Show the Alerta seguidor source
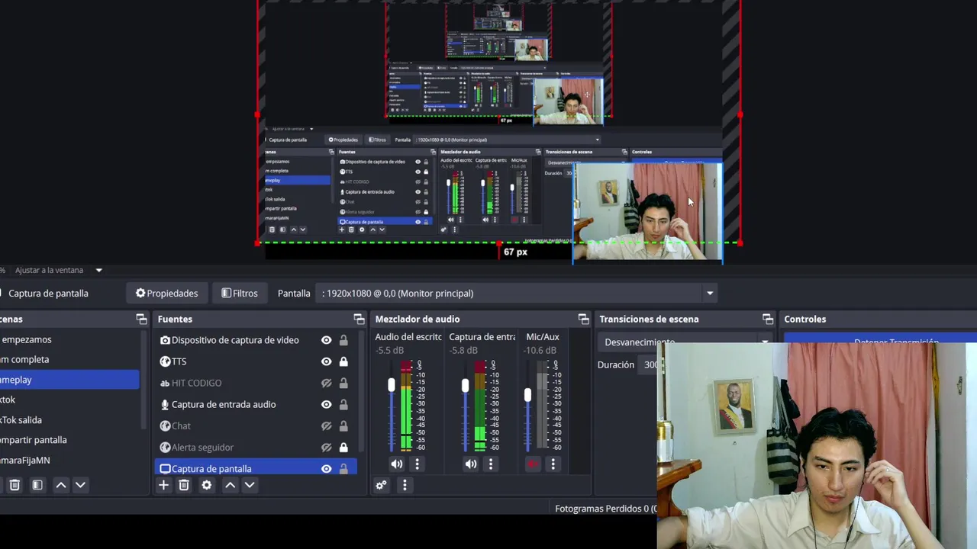Viewport: 977px width, 549px height. pyautogui.click(x=326, y=447)
